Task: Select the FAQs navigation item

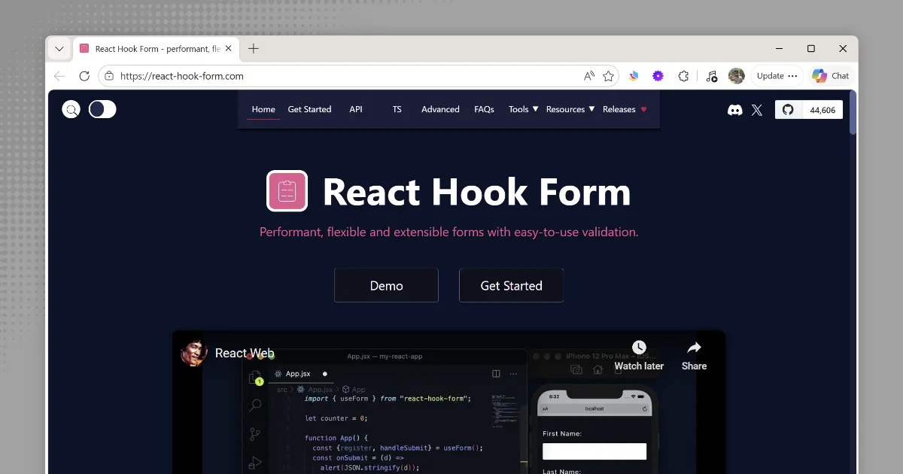Action: 484,109
